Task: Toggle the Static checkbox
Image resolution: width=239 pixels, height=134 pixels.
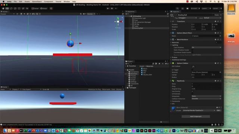Action: (x=213, y=15)
